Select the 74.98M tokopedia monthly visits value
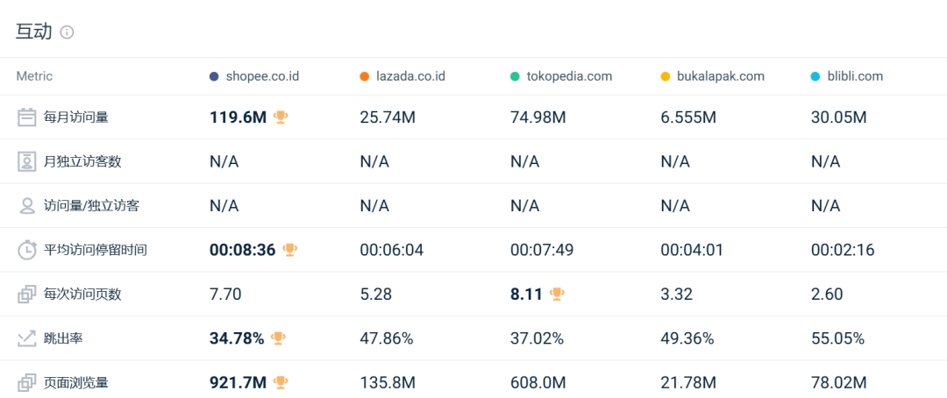947x398 pixels. click(538, 117)
